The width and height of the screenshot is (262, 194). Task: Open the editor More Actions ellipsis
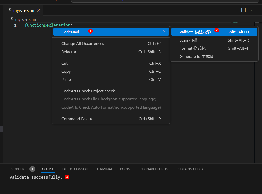coord(251,10)
